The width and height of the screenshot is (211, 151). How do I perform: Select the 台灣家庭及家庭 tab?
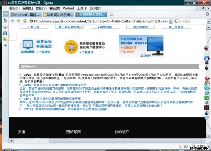point(91,15)
